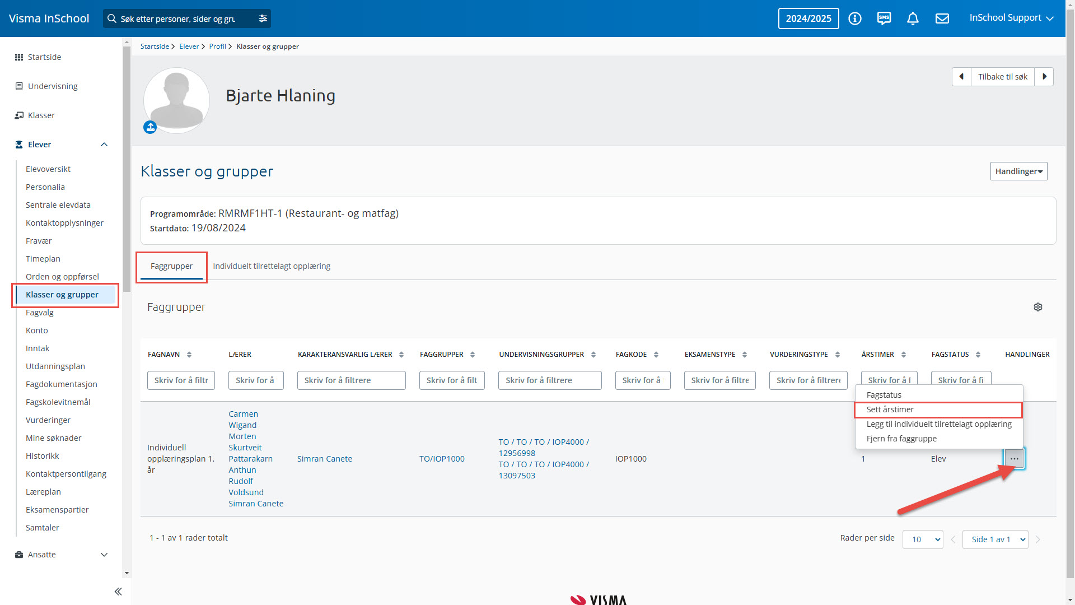
Task: Open the mail envelope icon
Action: pos(942,18)
